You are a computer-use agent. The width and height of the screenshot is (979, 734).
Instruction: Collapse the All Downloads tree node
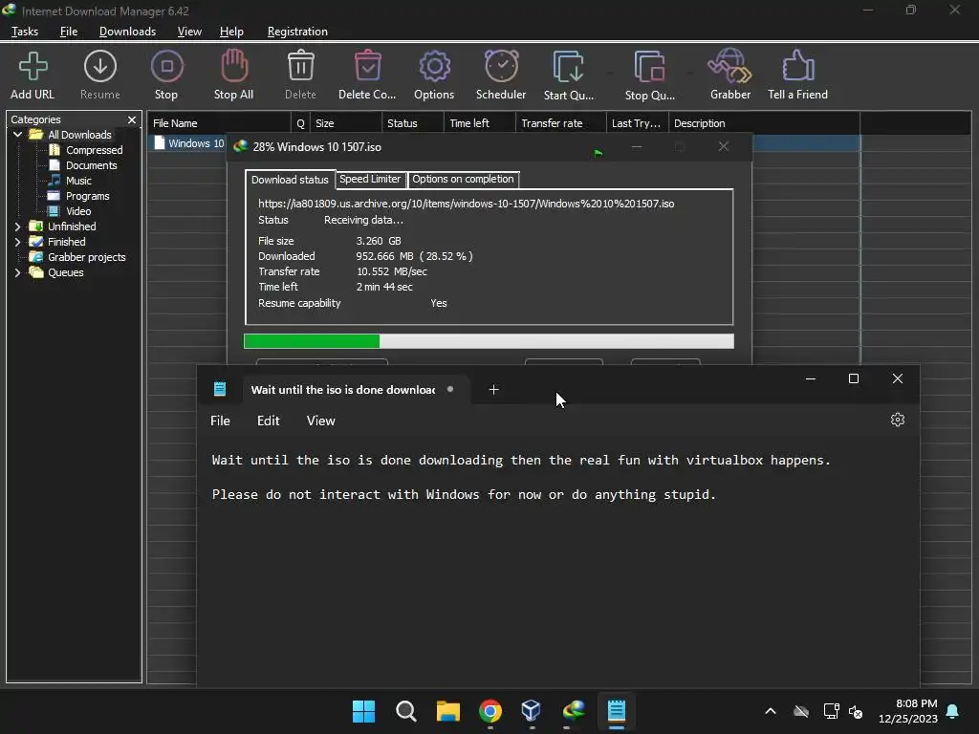click(17, 135)
